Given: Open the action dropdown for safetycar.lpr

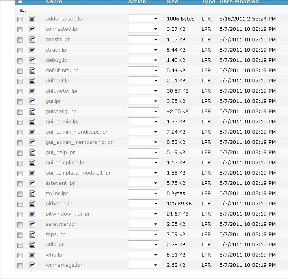Looking at the screenshot, I should click(x=143, y=224).
